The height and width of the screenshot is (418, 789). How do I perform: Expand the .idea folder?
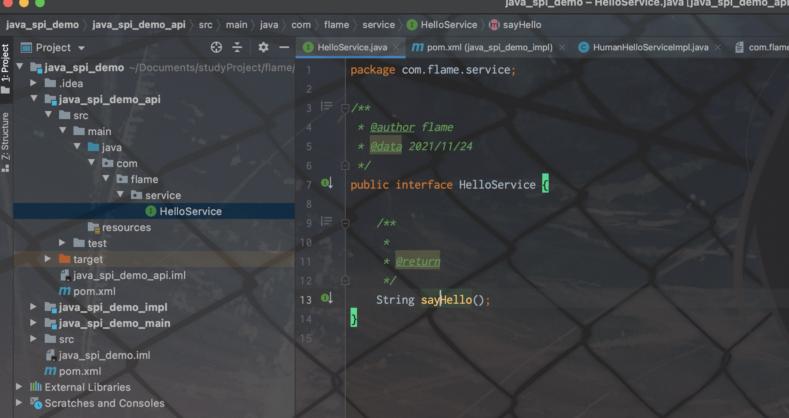(34, 83)
